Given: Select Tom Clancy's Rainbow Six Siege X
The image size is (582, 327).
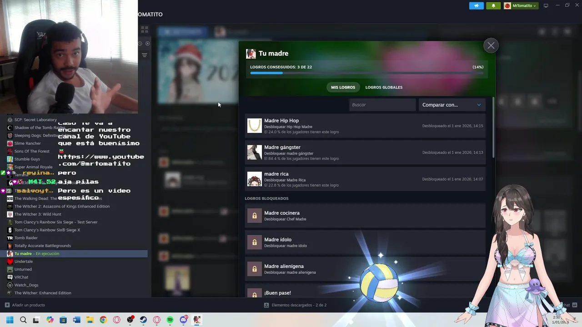Looking at the screenshot, I should click(x=47, y=230).
